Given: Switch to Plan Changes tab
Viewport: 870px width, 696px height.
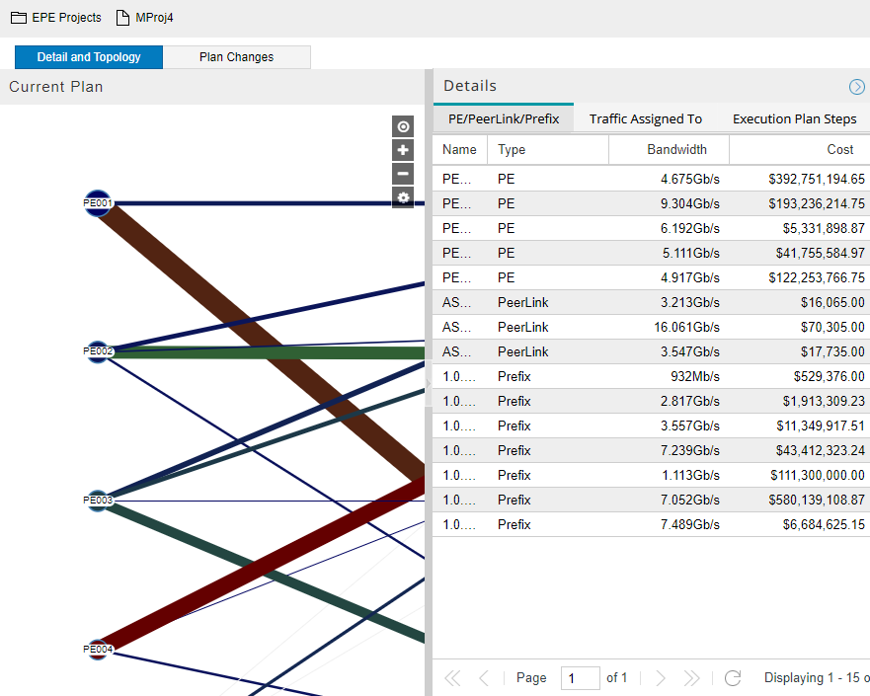Looking at the screenshot, I should coord(236,57).
